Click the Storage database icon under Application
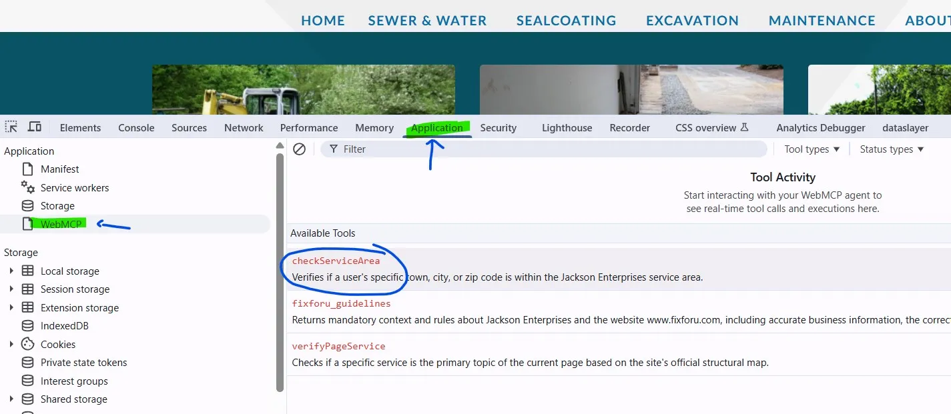Screen dimensions: 951x414 pos(28,206)
